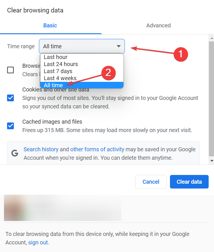This screenshot has height=252, width=214.
Task: Switch to the Advanced tab
Action: point(158,25)
